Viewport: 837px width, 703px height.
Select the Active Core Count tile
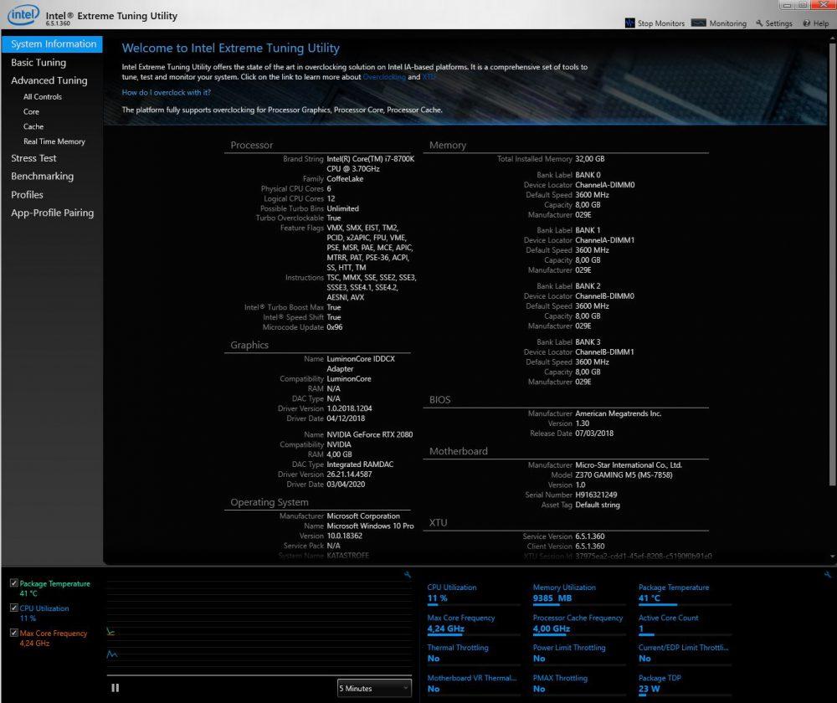tap(685, 623)
